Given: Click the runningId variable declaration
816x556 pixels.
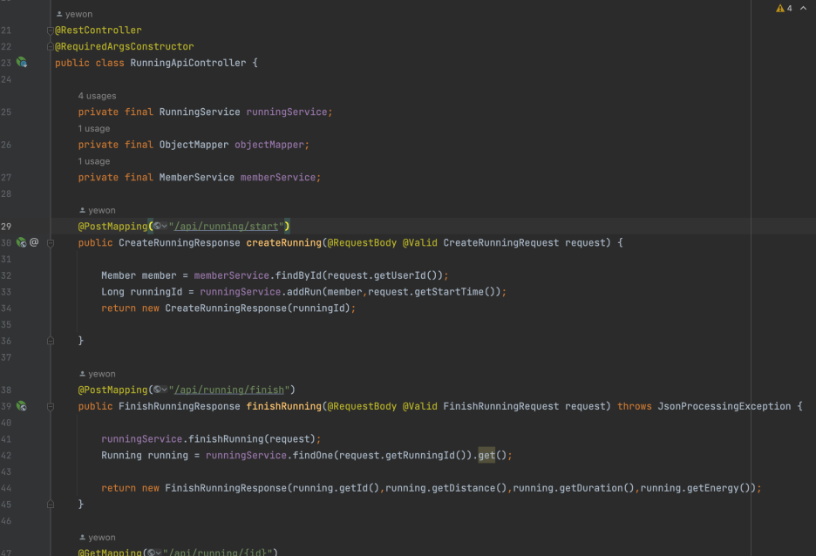Looking at the screenshot, I should (x=156, y=292).
